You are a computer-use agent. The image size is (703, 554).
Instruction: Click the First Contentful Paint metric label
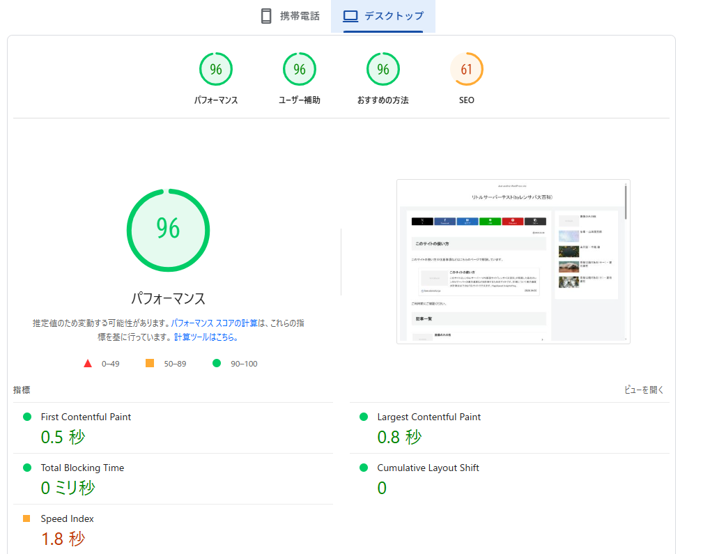click(86, 417)
